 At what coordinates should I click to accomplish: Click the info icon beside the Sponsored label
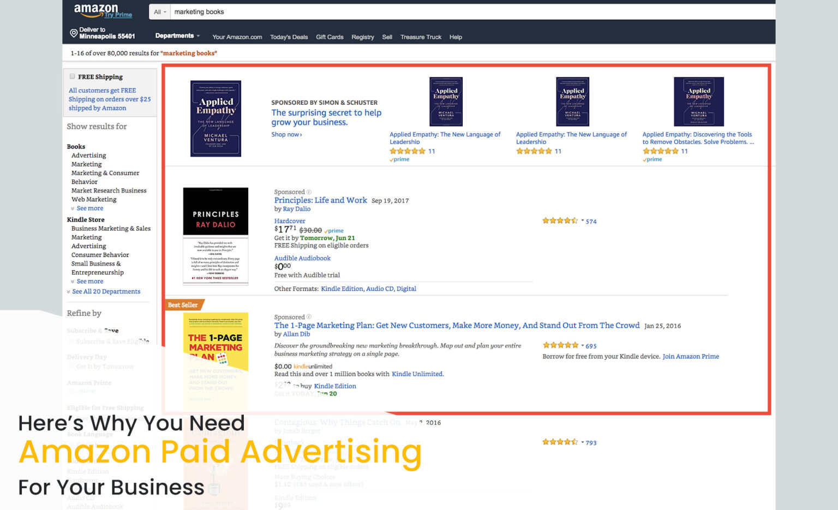[x=309, y=191]
